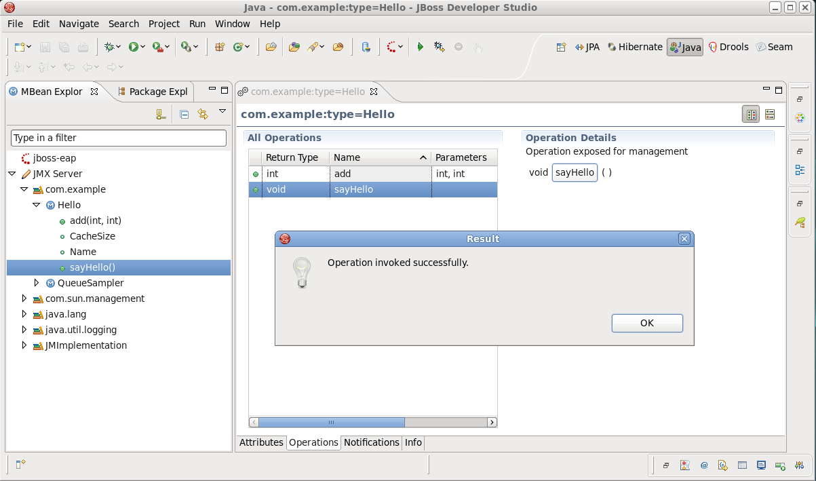This screenshot has height=481, width=816.
Task: Switch to the Drools perspective
Action: coord(728,47)
